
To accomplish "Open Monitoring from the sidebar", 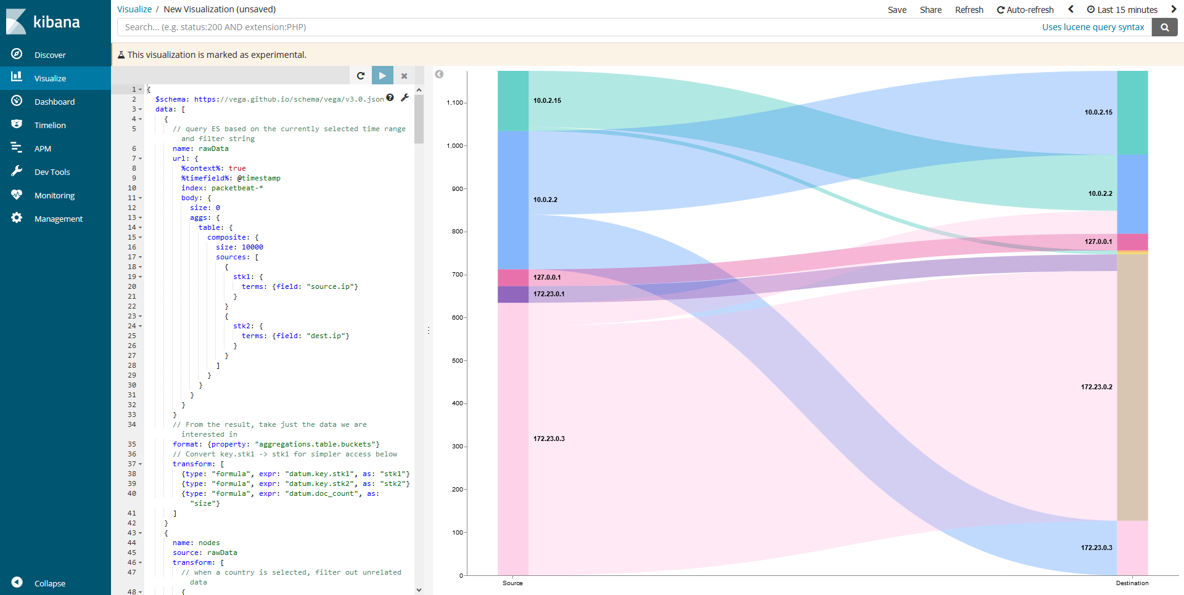I will pos(55,195).
